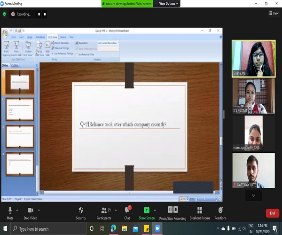Open the Participants panel
Image resolution: width=282 pixels, height=235 pixels.
click(x=104, y=213)
